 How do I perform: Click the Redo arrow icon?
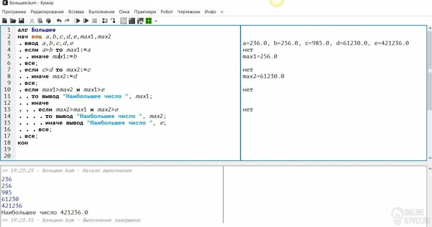click(x=67, y=21)
